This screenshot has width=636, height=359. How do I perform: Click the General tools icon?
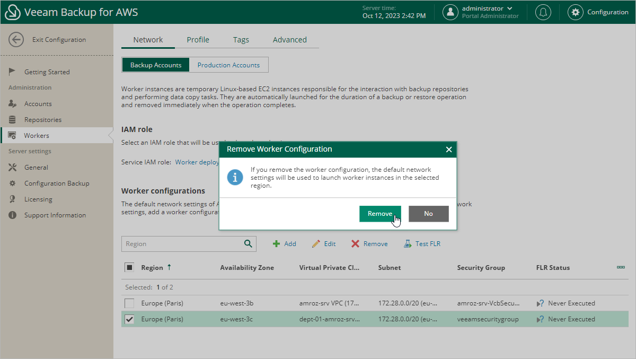(13, 168)
